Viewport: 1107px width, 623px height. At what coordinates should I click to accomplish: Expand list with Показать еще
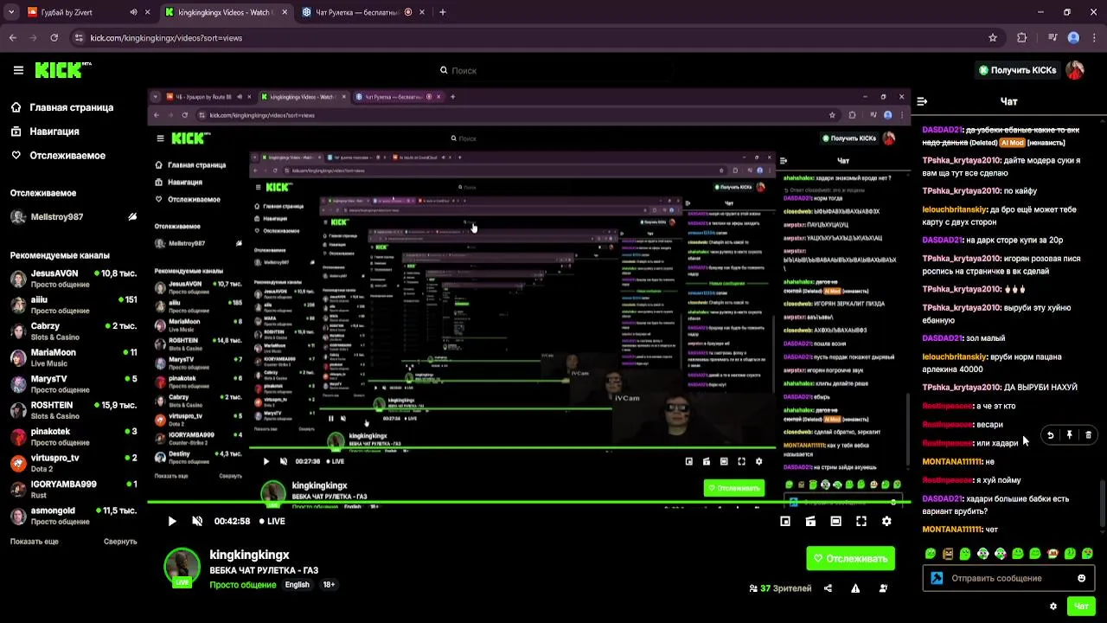[35, 542]
